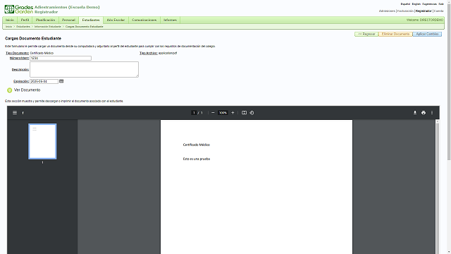Click 'Esto es una prueba' text in PDF

197,159
